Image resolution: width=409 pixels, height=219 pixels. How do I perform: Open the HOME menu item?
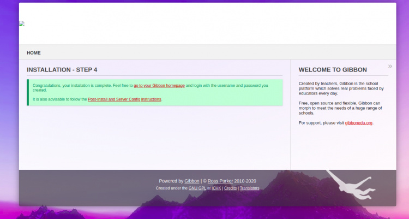(34, 53)
